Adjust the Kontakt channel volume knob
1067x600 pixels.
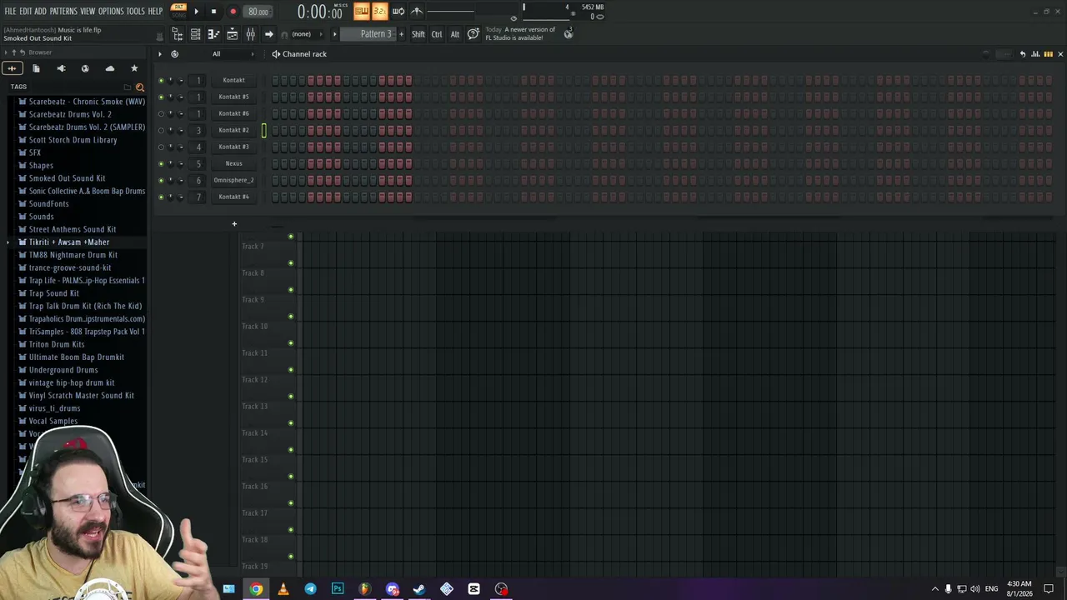tap(181, 80)
